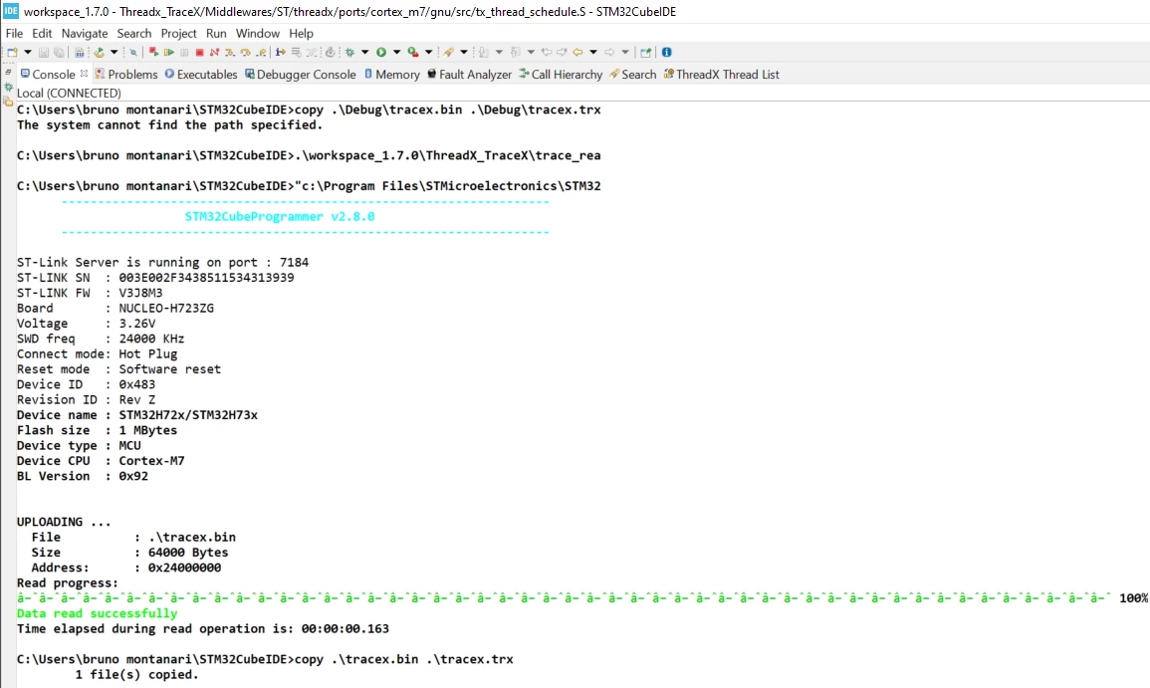The width and height of the screenshot is (1150, 688).
Task: Open the Window menu
Action: [258, 33]
